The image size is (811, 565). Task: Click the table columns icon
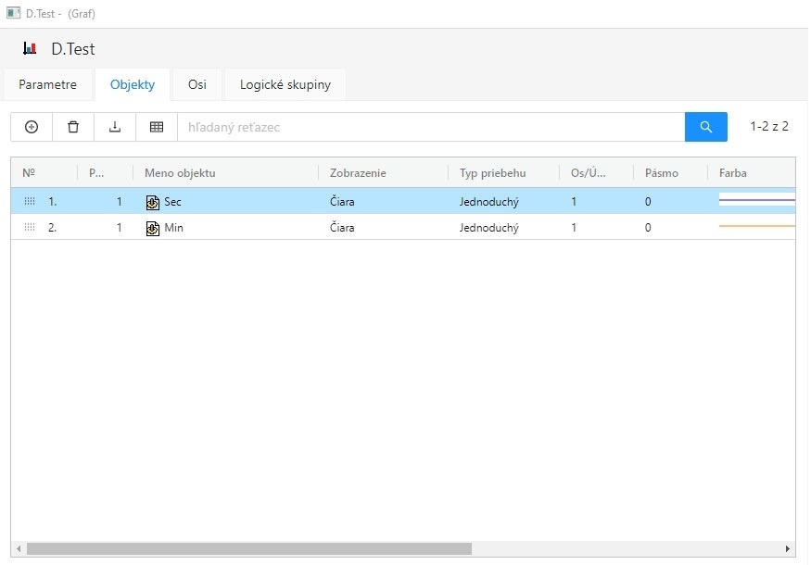157,127
